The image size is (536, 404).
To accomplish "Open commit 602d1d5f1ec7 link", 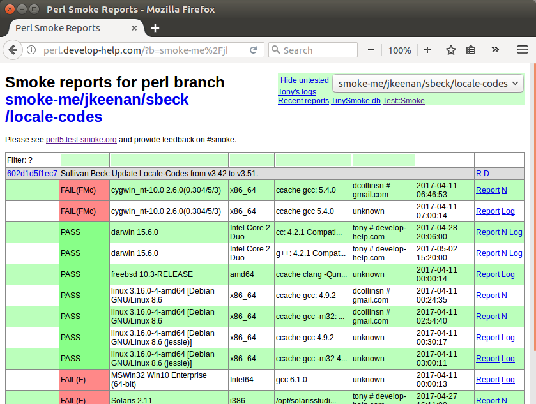I will click(32, 174).
